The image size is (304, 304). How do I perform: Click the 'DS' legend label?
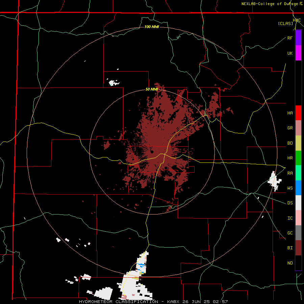tap(290, 203)
